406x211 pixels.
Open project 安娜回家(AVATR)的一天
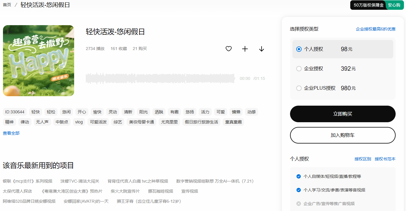click(x=86, y=201)
